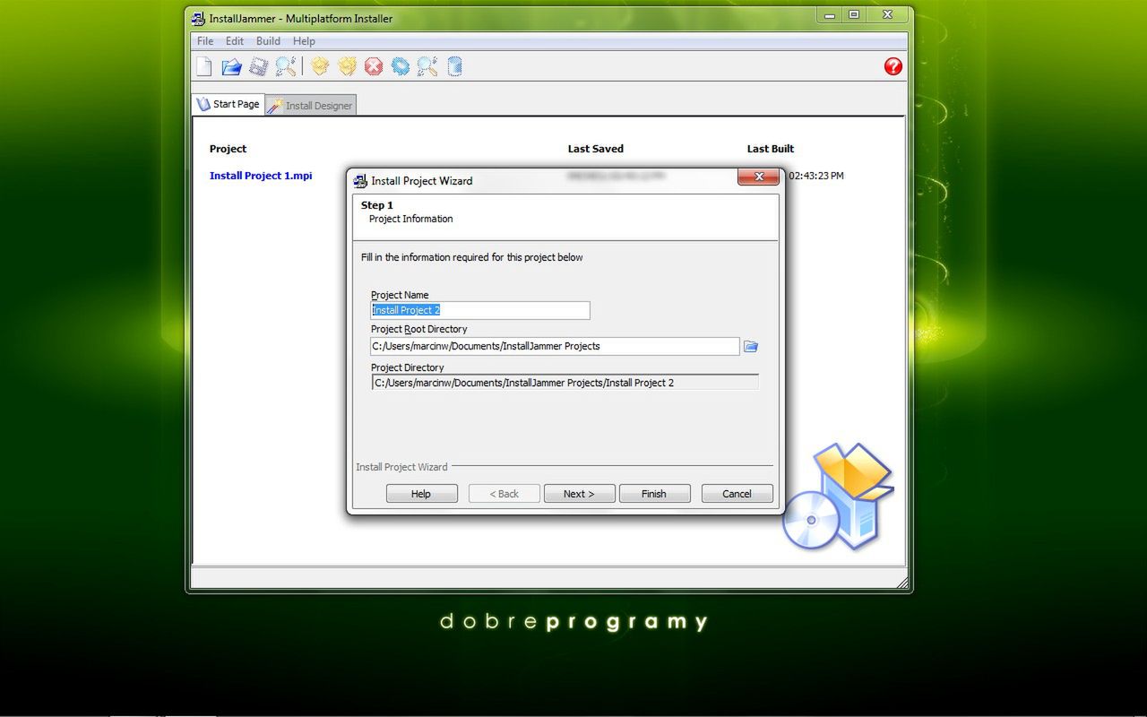Click the read-only Project Directory field
Screen dimensions: 1147x717
point(565,383)
